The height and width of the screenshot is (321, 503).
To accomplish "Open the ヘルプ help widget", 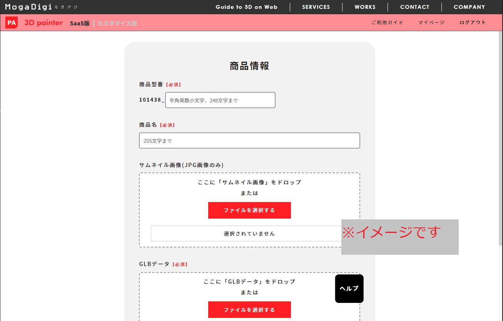I will [349, 288].
